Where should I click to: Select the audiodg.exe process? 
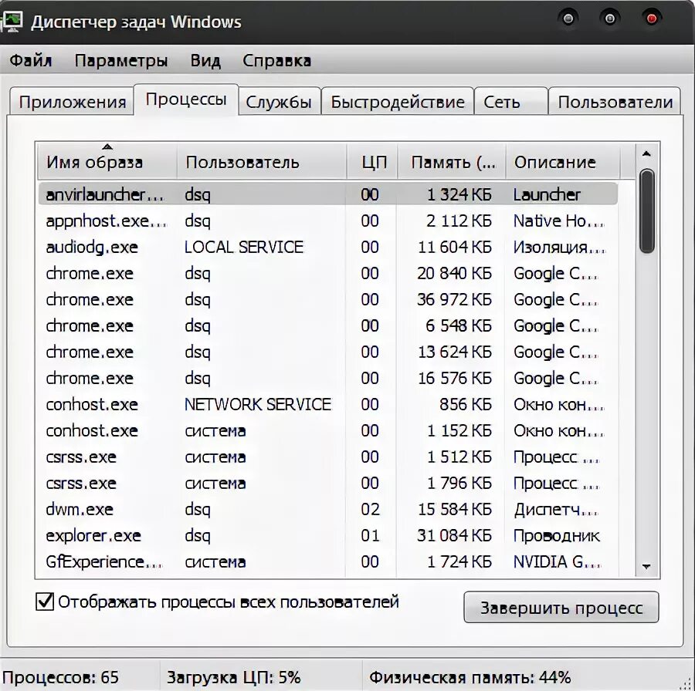pos(328,247)
